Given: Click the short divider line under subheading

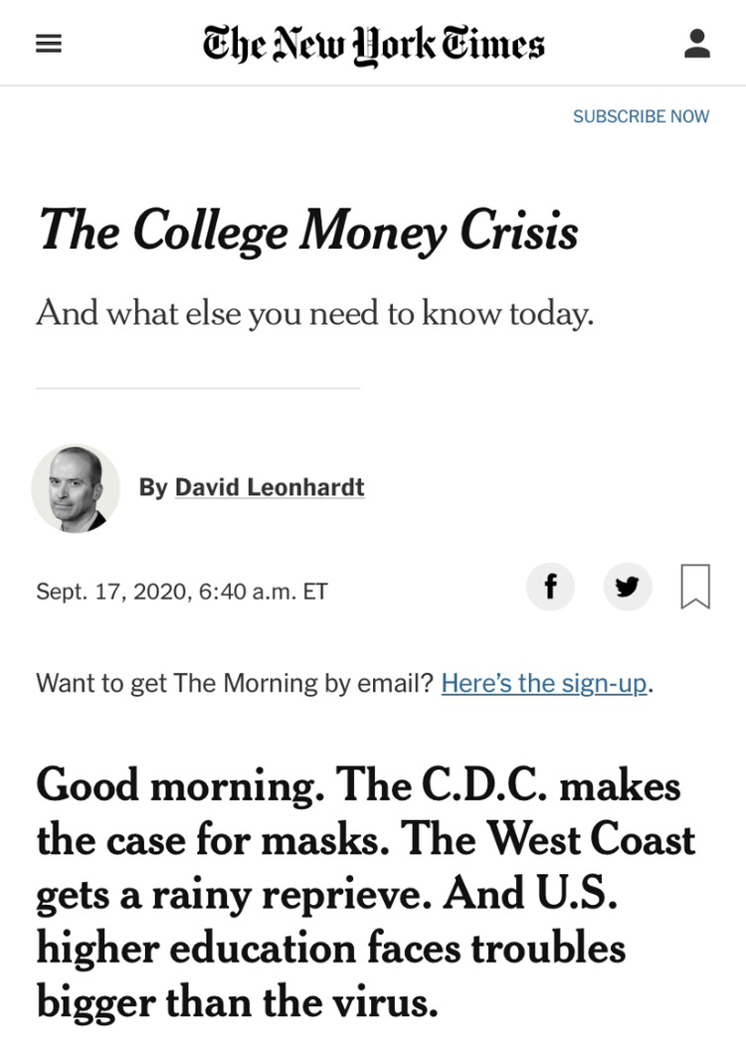Looking at the screenshot, I should (198, 388).
